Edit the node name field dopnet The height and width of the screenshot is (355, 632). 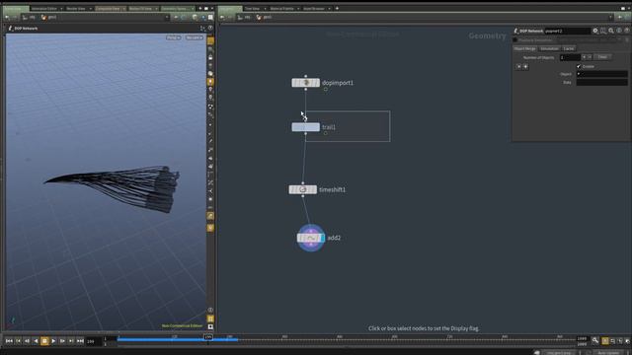[x=567, y=31]
